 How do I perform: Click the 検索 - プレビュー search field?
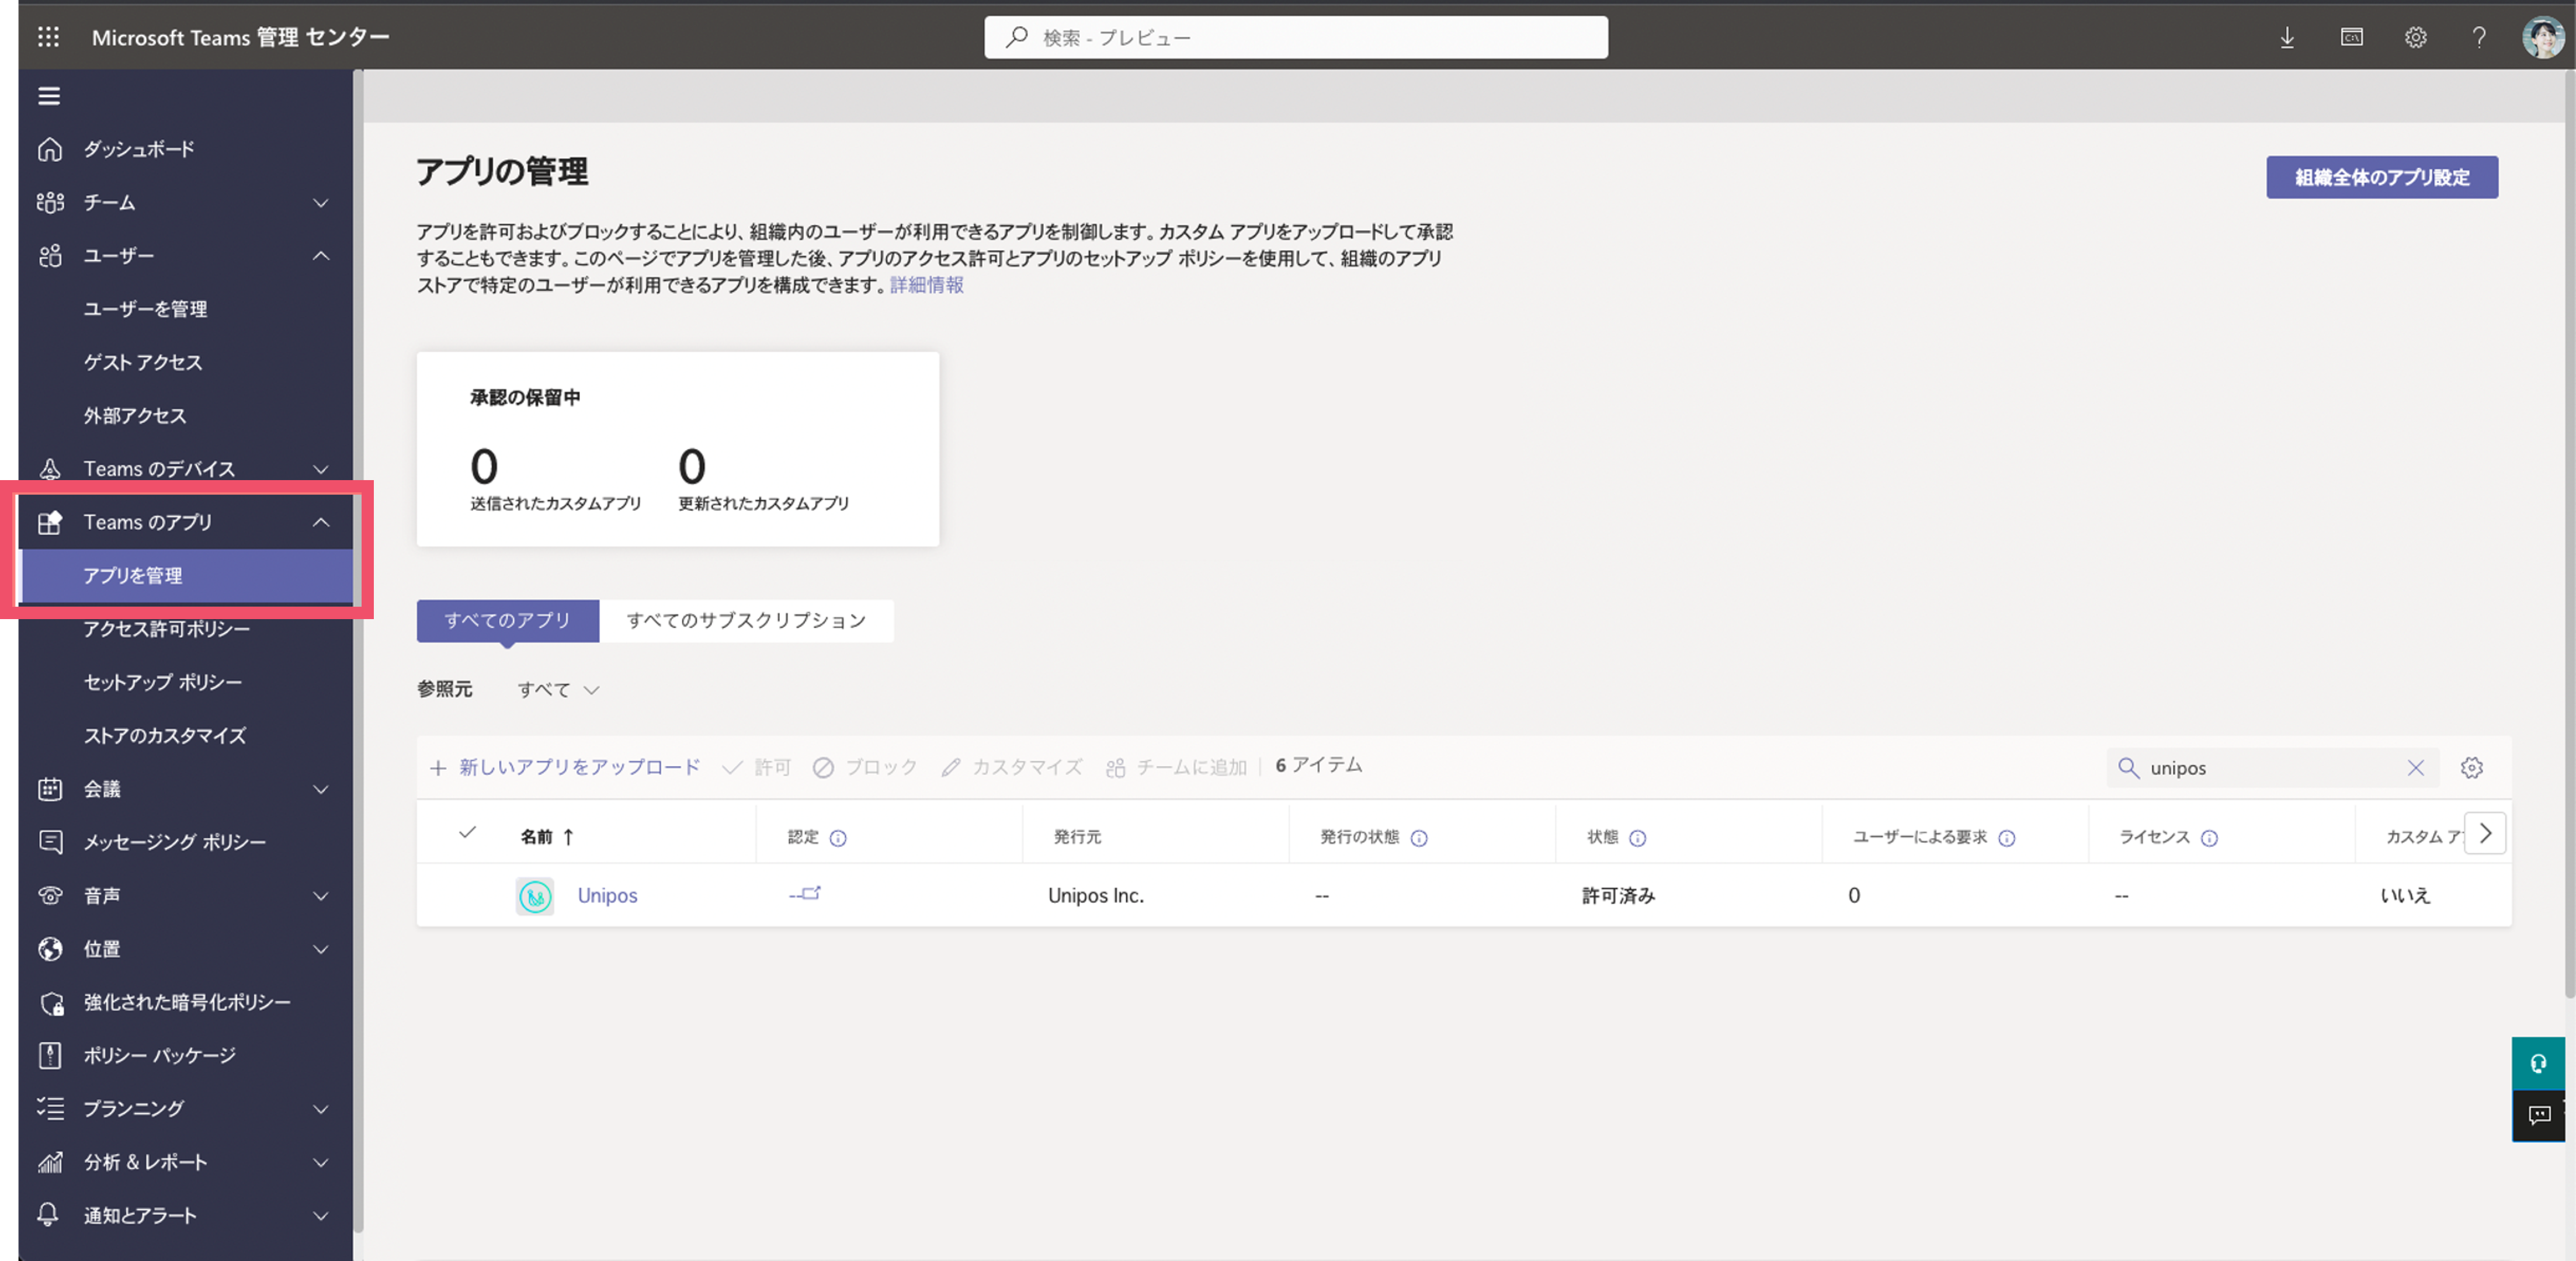point(1296,37)
